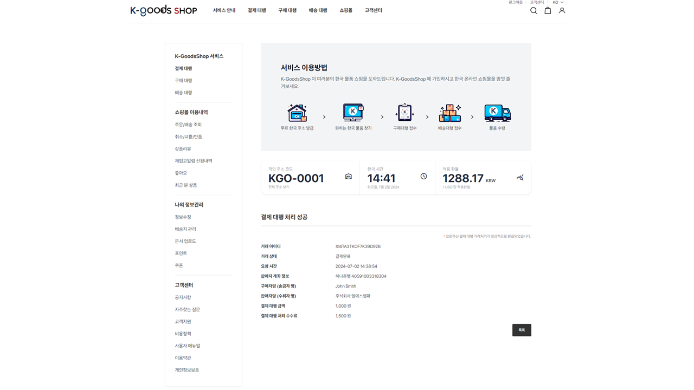The height and width of the screenshot is (390, 694).
Task: Click the delivery truck icon
Action: pyautogui.click(x=497, y=113)
